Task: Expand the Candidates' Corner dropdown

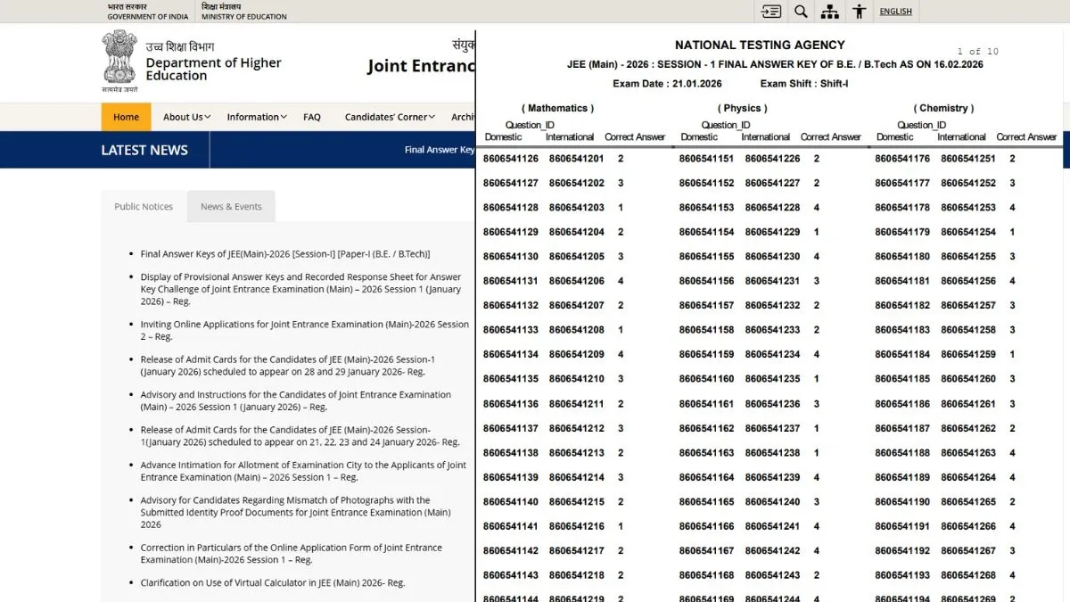Action: pyautogui.click(x=390, y=117)
